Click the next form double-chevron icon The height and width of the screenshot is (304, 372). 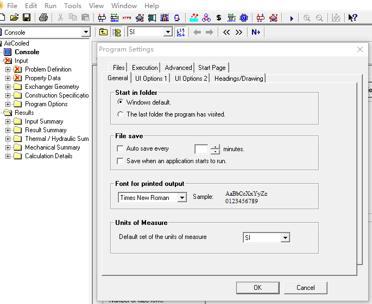click(x=238, y=32)
